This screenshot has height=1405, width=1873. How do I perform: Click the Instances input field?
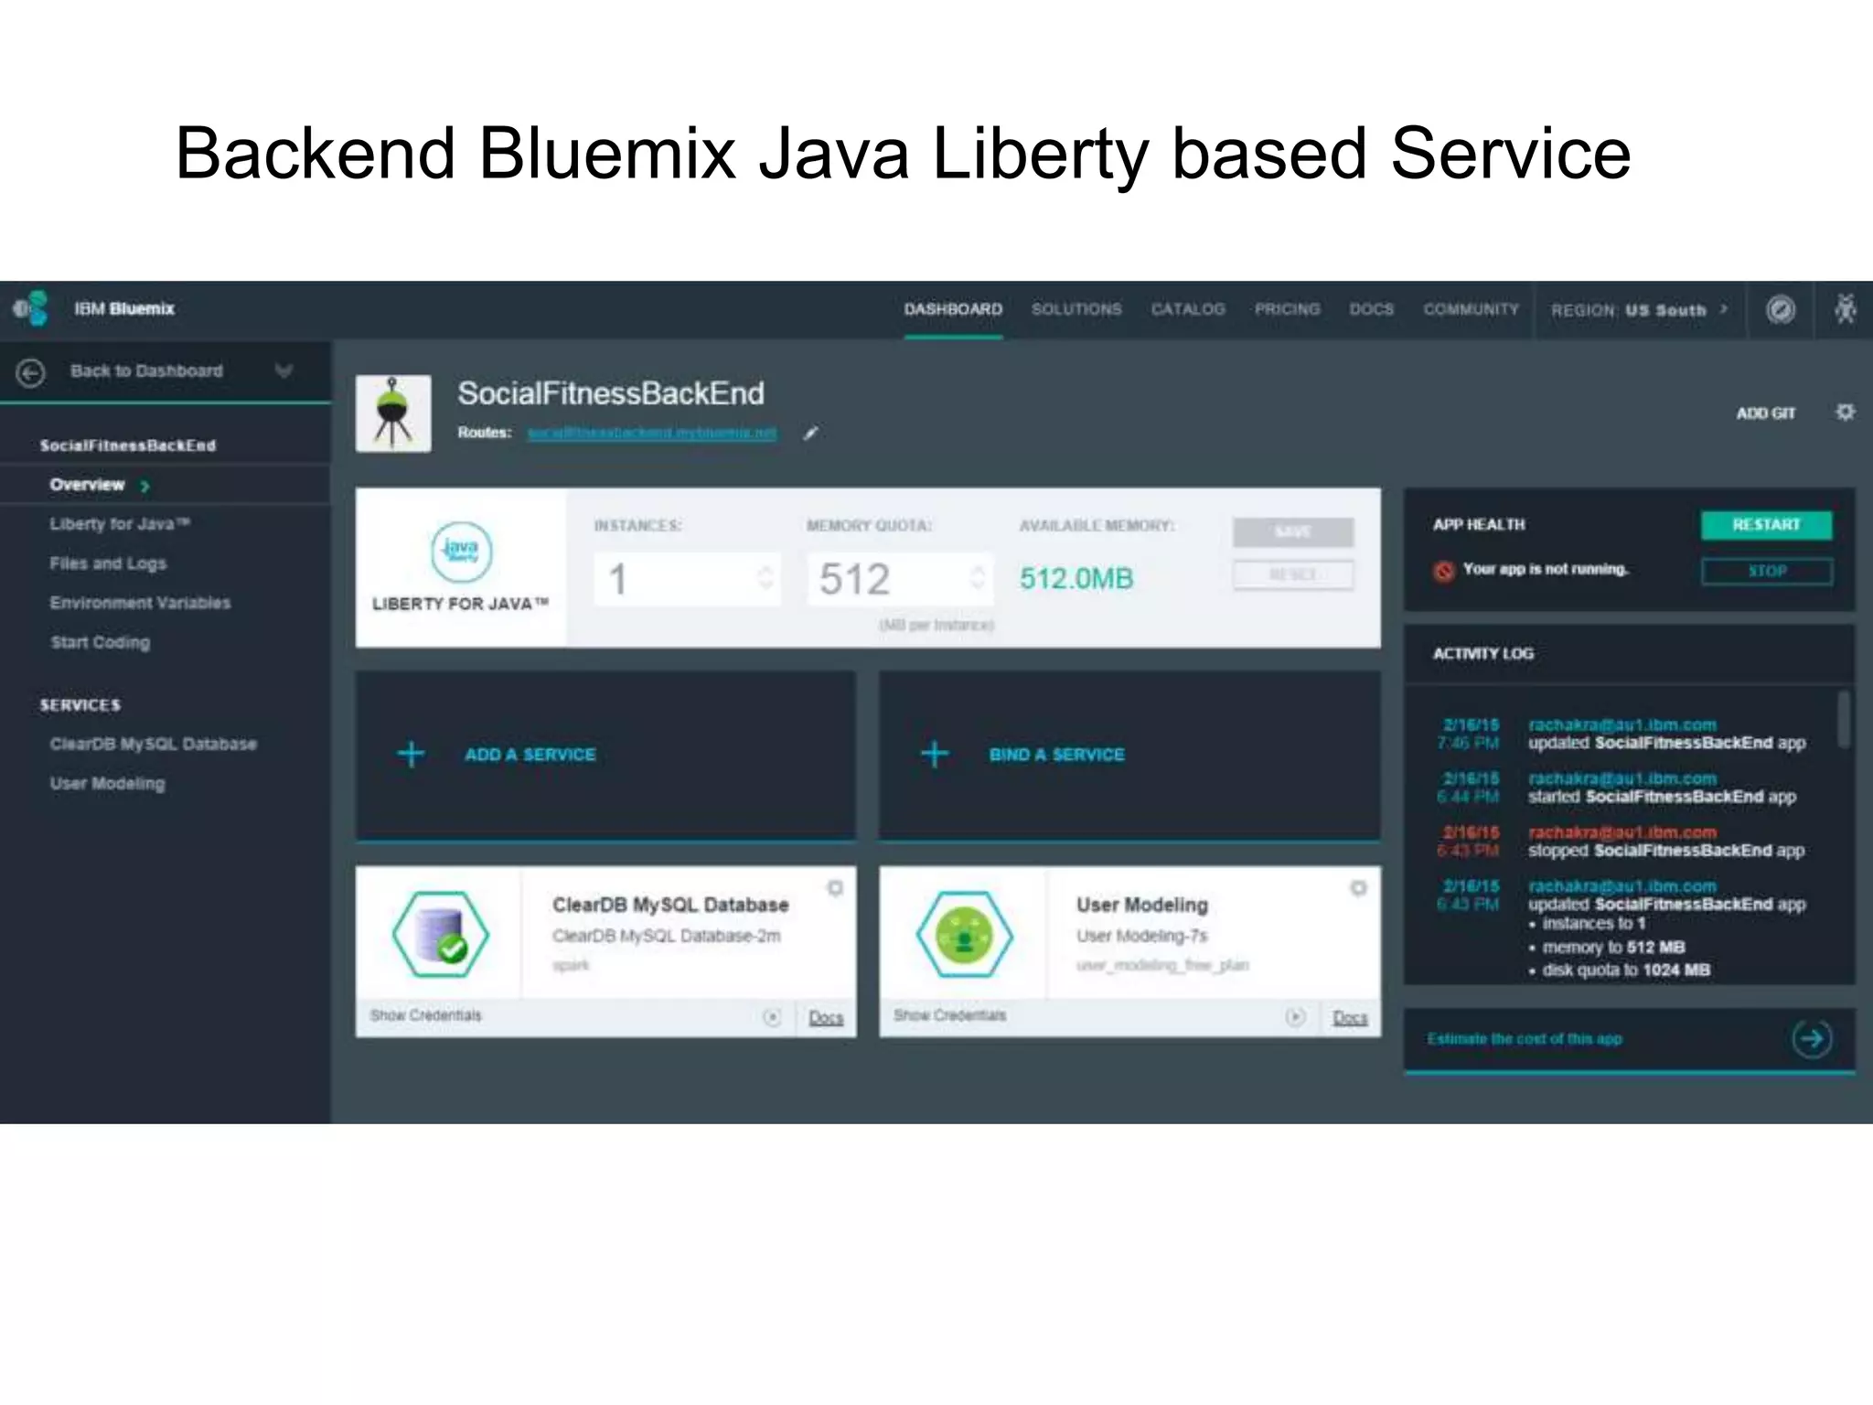tap(687, 578)
